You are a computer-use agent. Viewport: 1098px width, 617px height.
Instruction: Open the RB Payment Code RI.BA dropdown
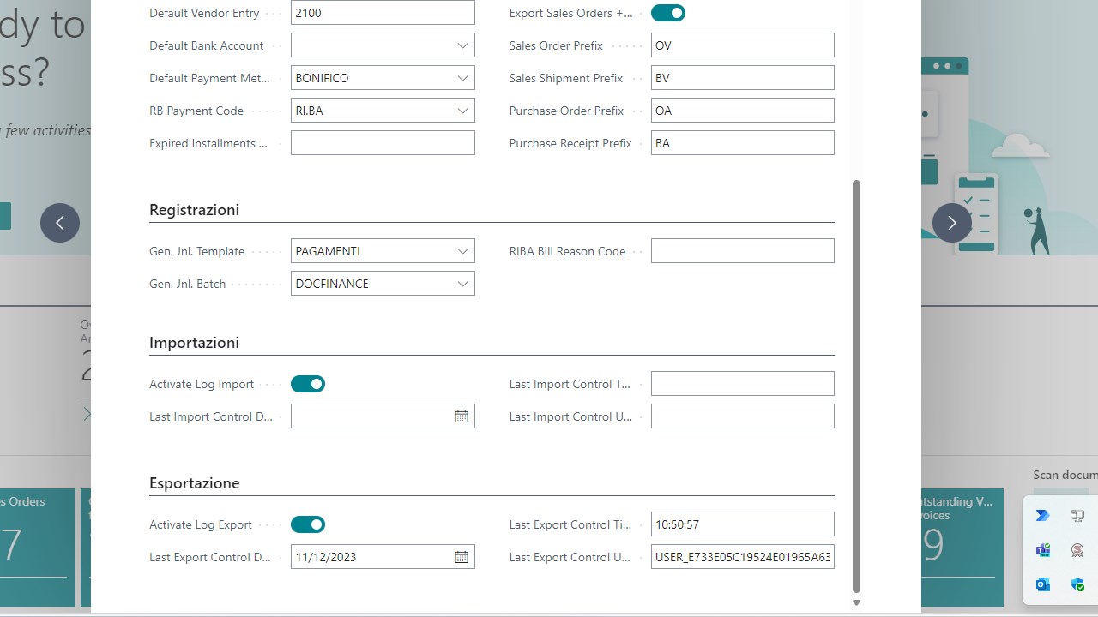[x=462, y=111]
